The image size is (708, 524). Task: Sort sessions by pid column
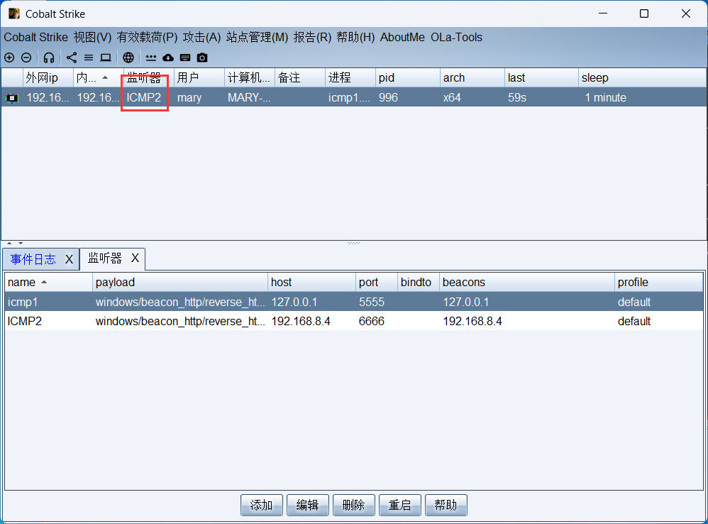coord(408,77)
